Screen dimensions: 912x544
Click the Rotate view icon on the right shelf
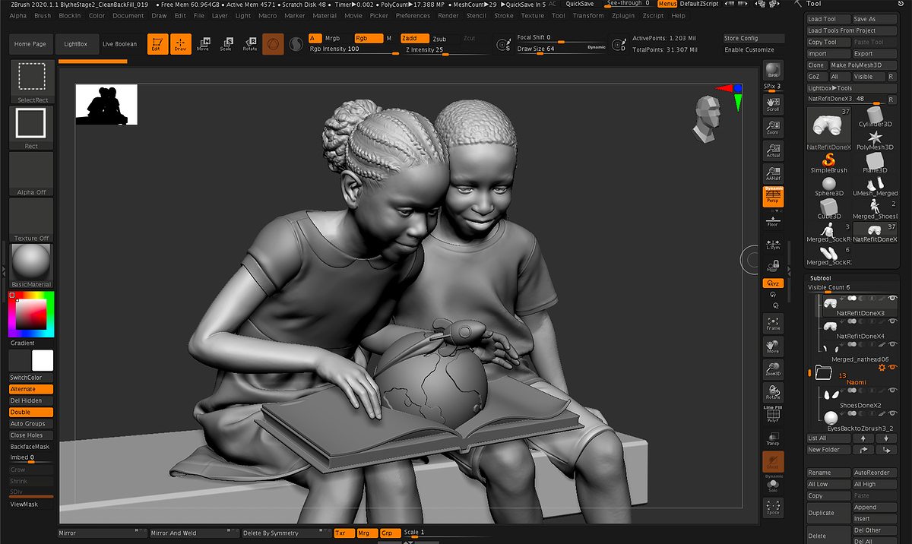click(x=773, y=392)
